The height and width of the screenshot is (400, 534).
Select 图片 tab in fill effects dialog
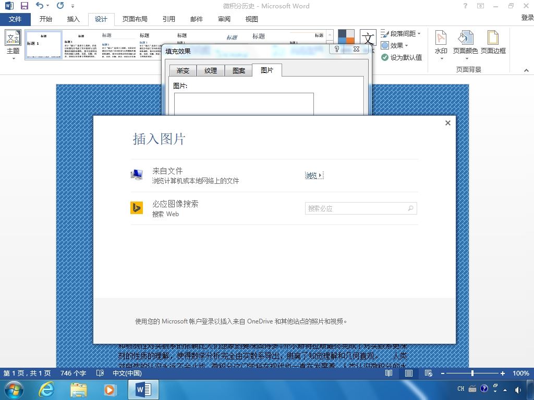(267, 70)
